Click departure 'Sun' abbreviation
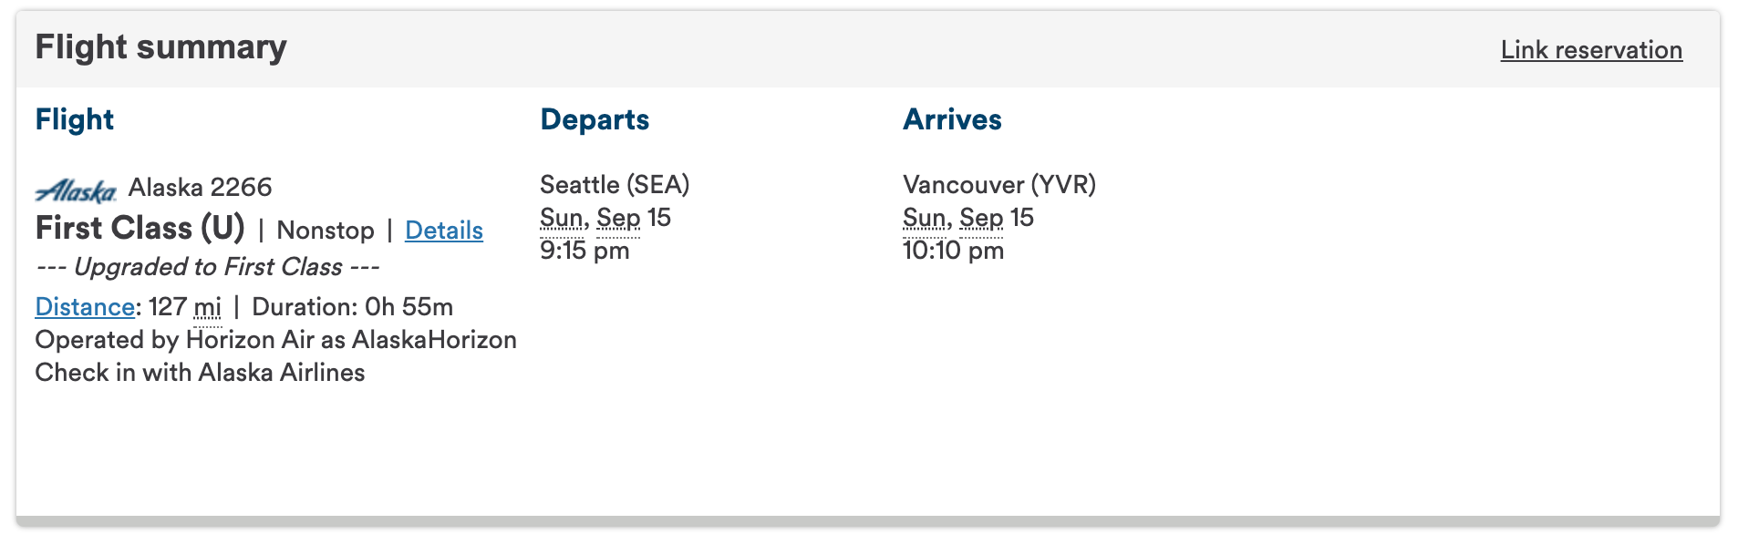 pos(562,218)
